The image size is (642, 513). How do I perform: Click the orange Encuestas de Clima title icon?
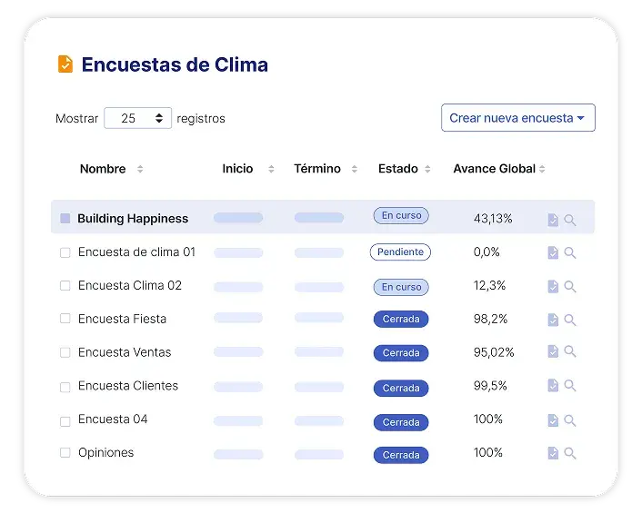65,64
